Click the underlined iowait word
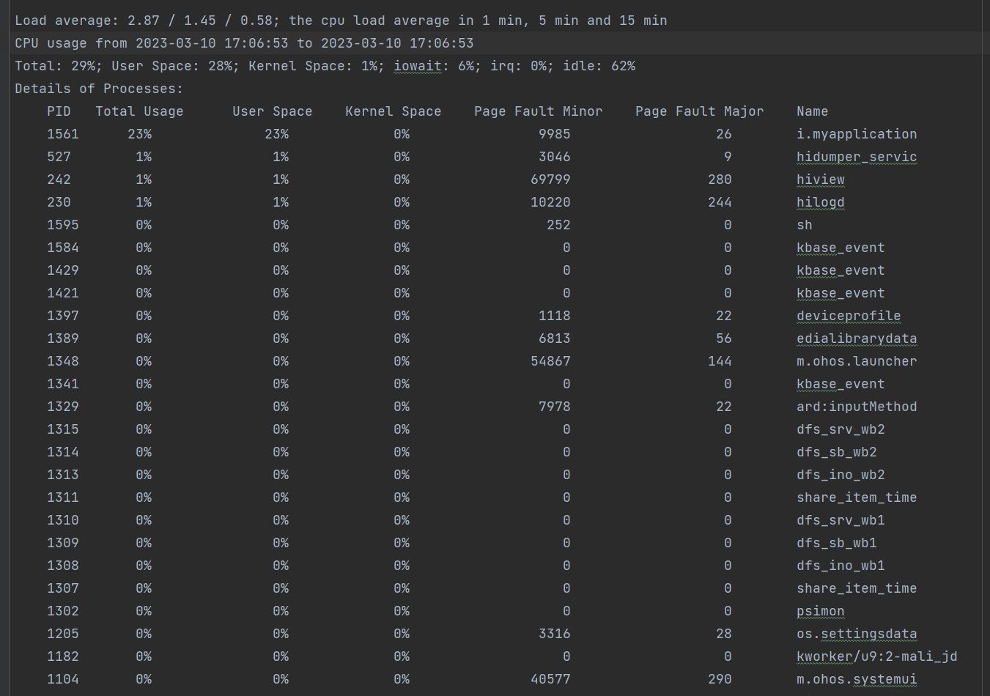990x696 pixels. (417, 66)
